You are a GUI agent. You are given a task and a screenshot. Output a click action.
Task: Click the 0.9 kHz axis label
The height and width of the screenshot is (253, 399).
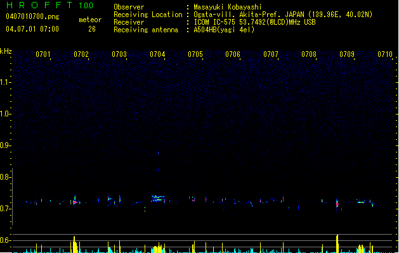click(5, 145)
